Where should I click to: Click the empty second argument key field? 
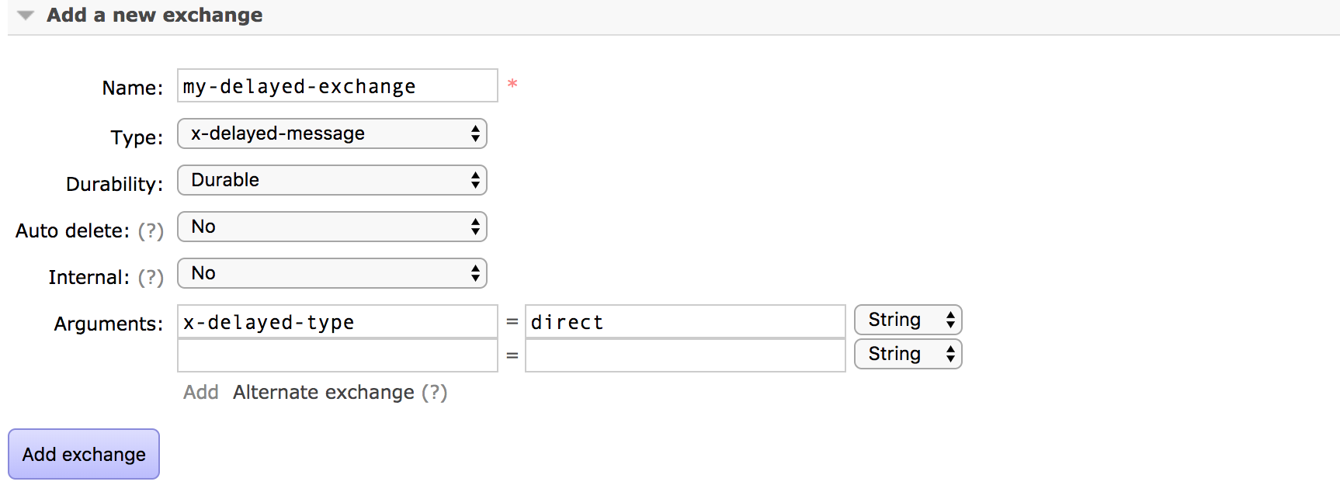tap(337, 356)
